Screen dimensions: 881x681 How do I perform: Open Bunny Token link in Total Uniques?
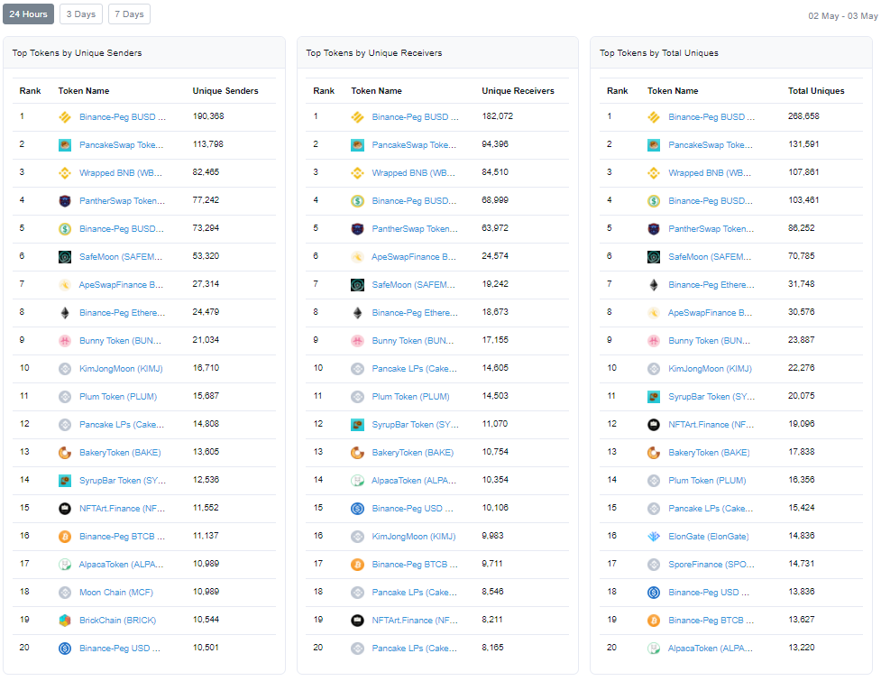tap(709, 341)
